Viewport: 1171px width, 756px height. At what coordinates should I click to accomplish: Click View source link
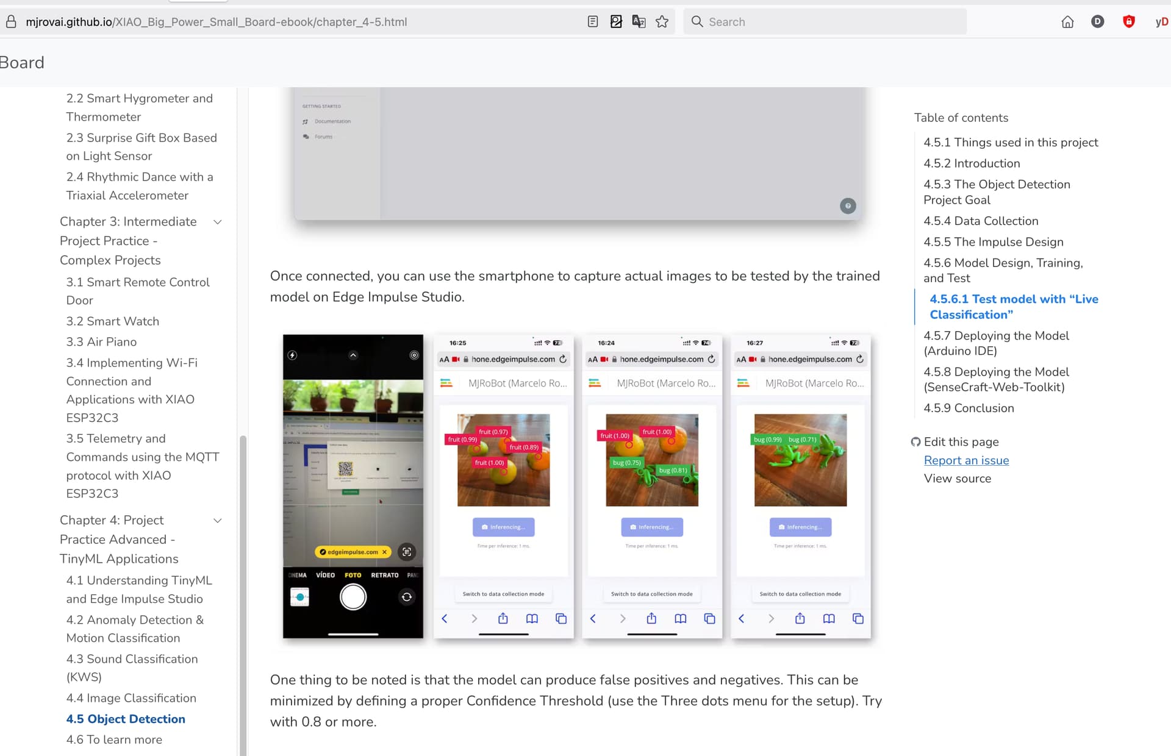[x=958, y=479]
